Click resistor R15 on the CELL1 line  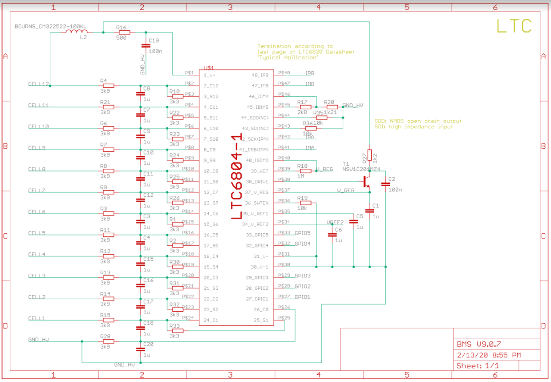108,320
